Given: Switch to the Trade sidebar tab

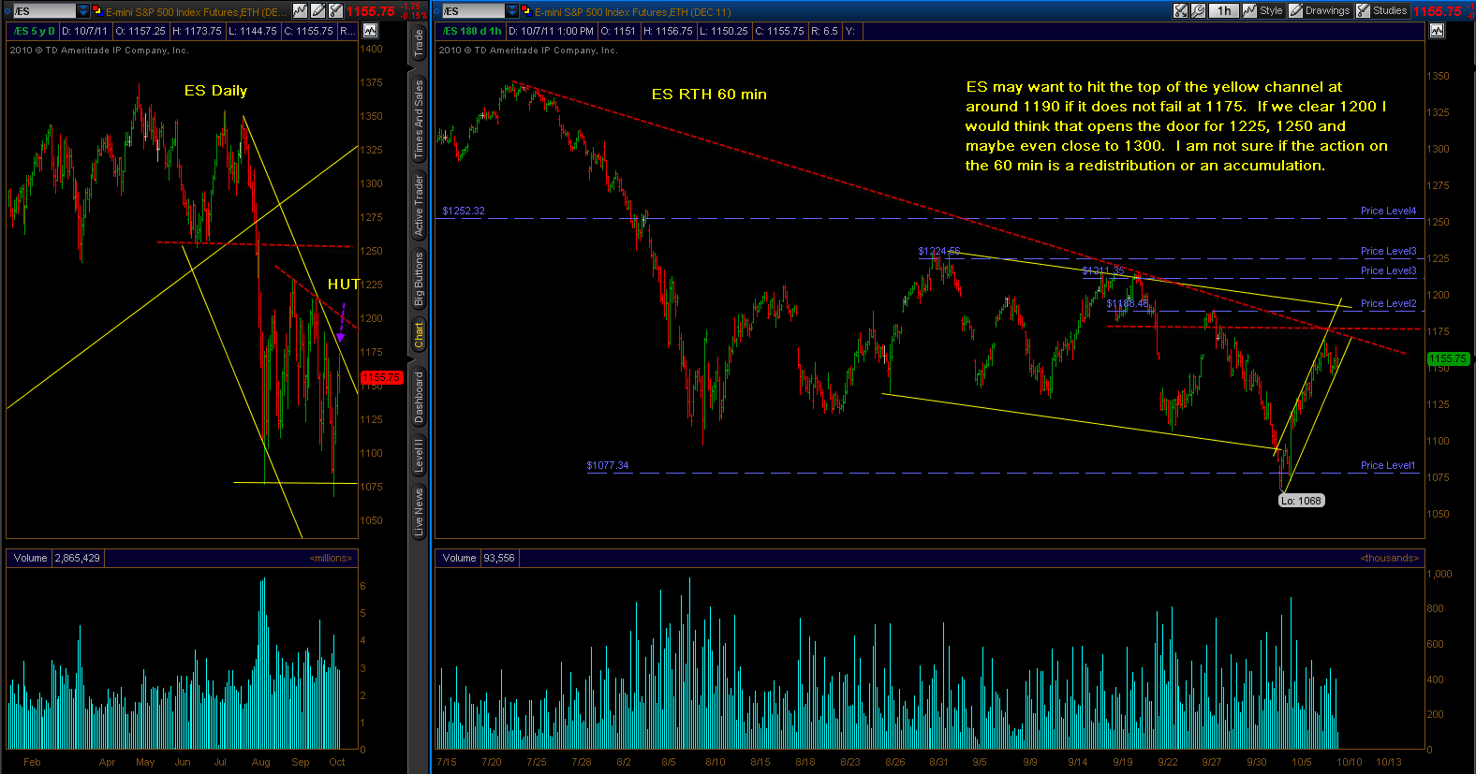Looking at the screenshot, I should click(x=419, y=42).
